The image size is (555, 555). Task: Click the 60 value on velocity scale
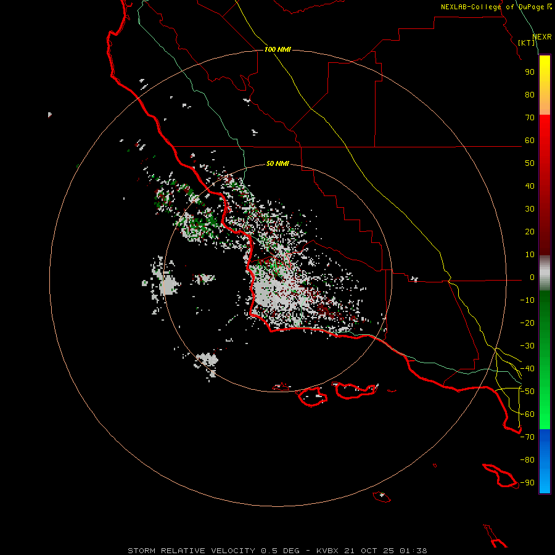(x=530, y=141)
